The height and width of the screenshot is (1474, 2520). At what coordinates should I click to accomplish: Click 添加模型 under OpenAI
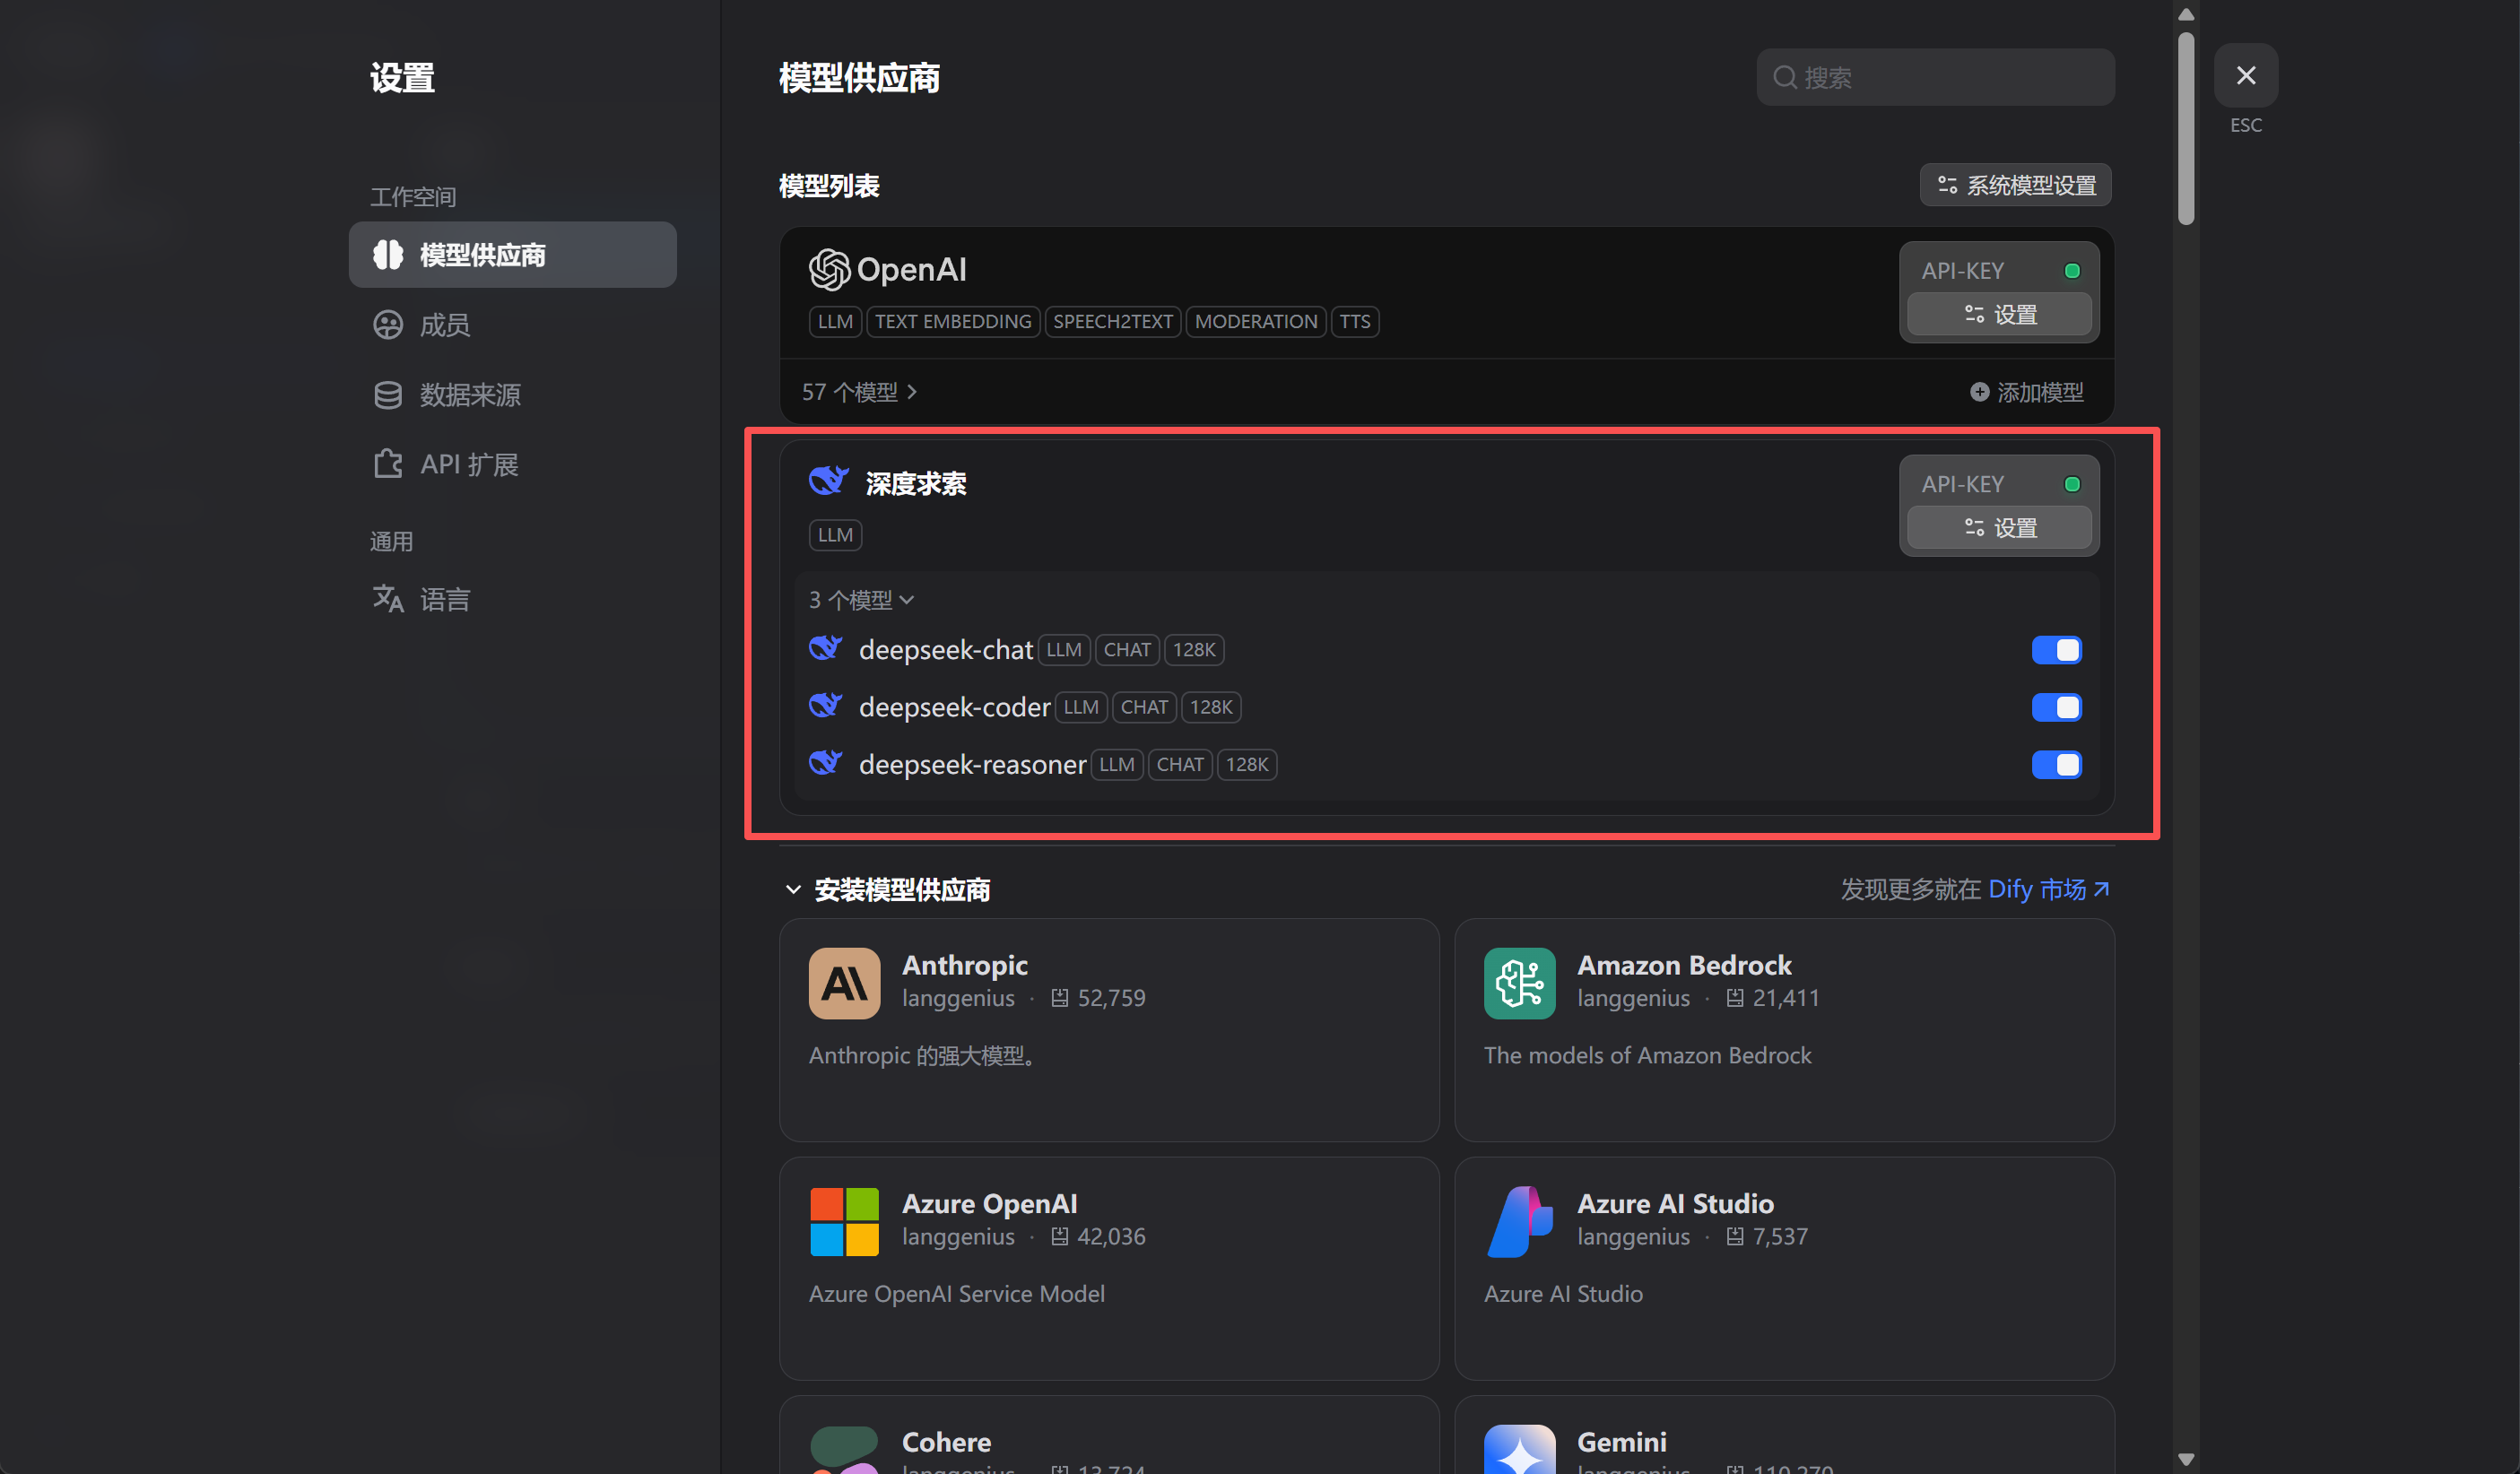coord(2027,391)
